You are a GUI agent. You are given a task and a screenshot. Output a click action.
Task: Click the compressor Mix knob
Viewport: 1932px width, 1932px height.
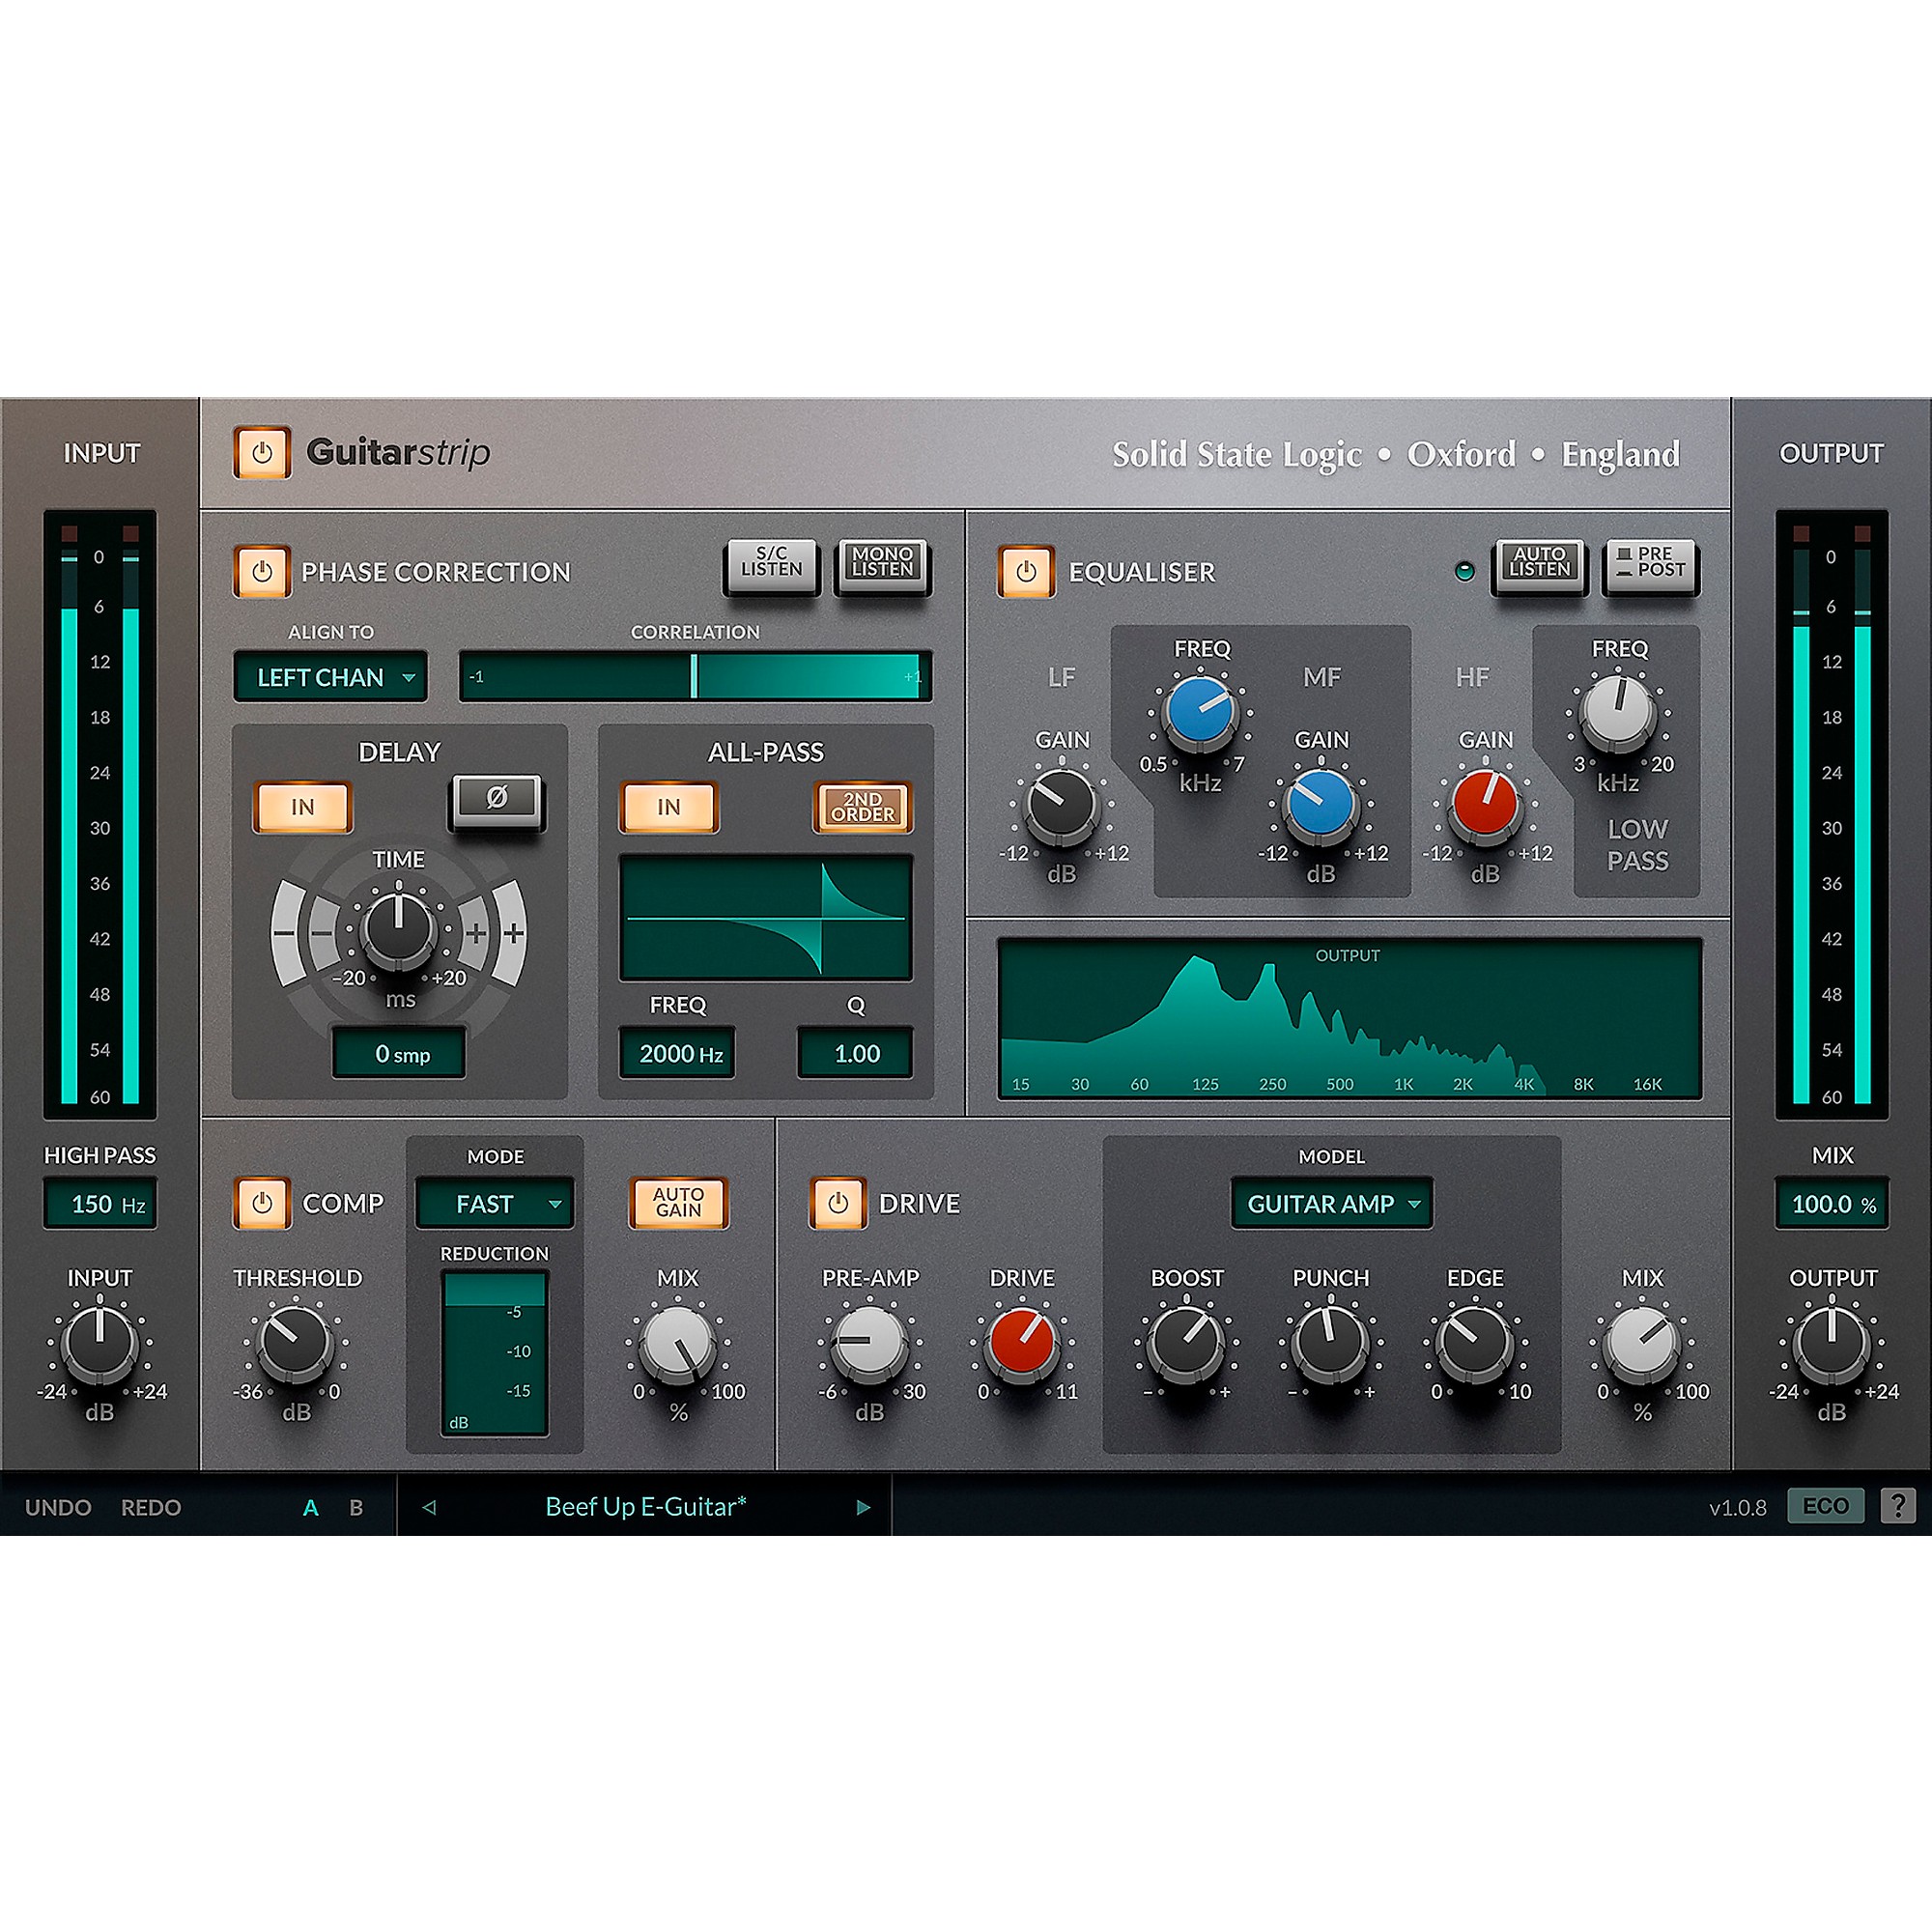(x=678, y=1342)
